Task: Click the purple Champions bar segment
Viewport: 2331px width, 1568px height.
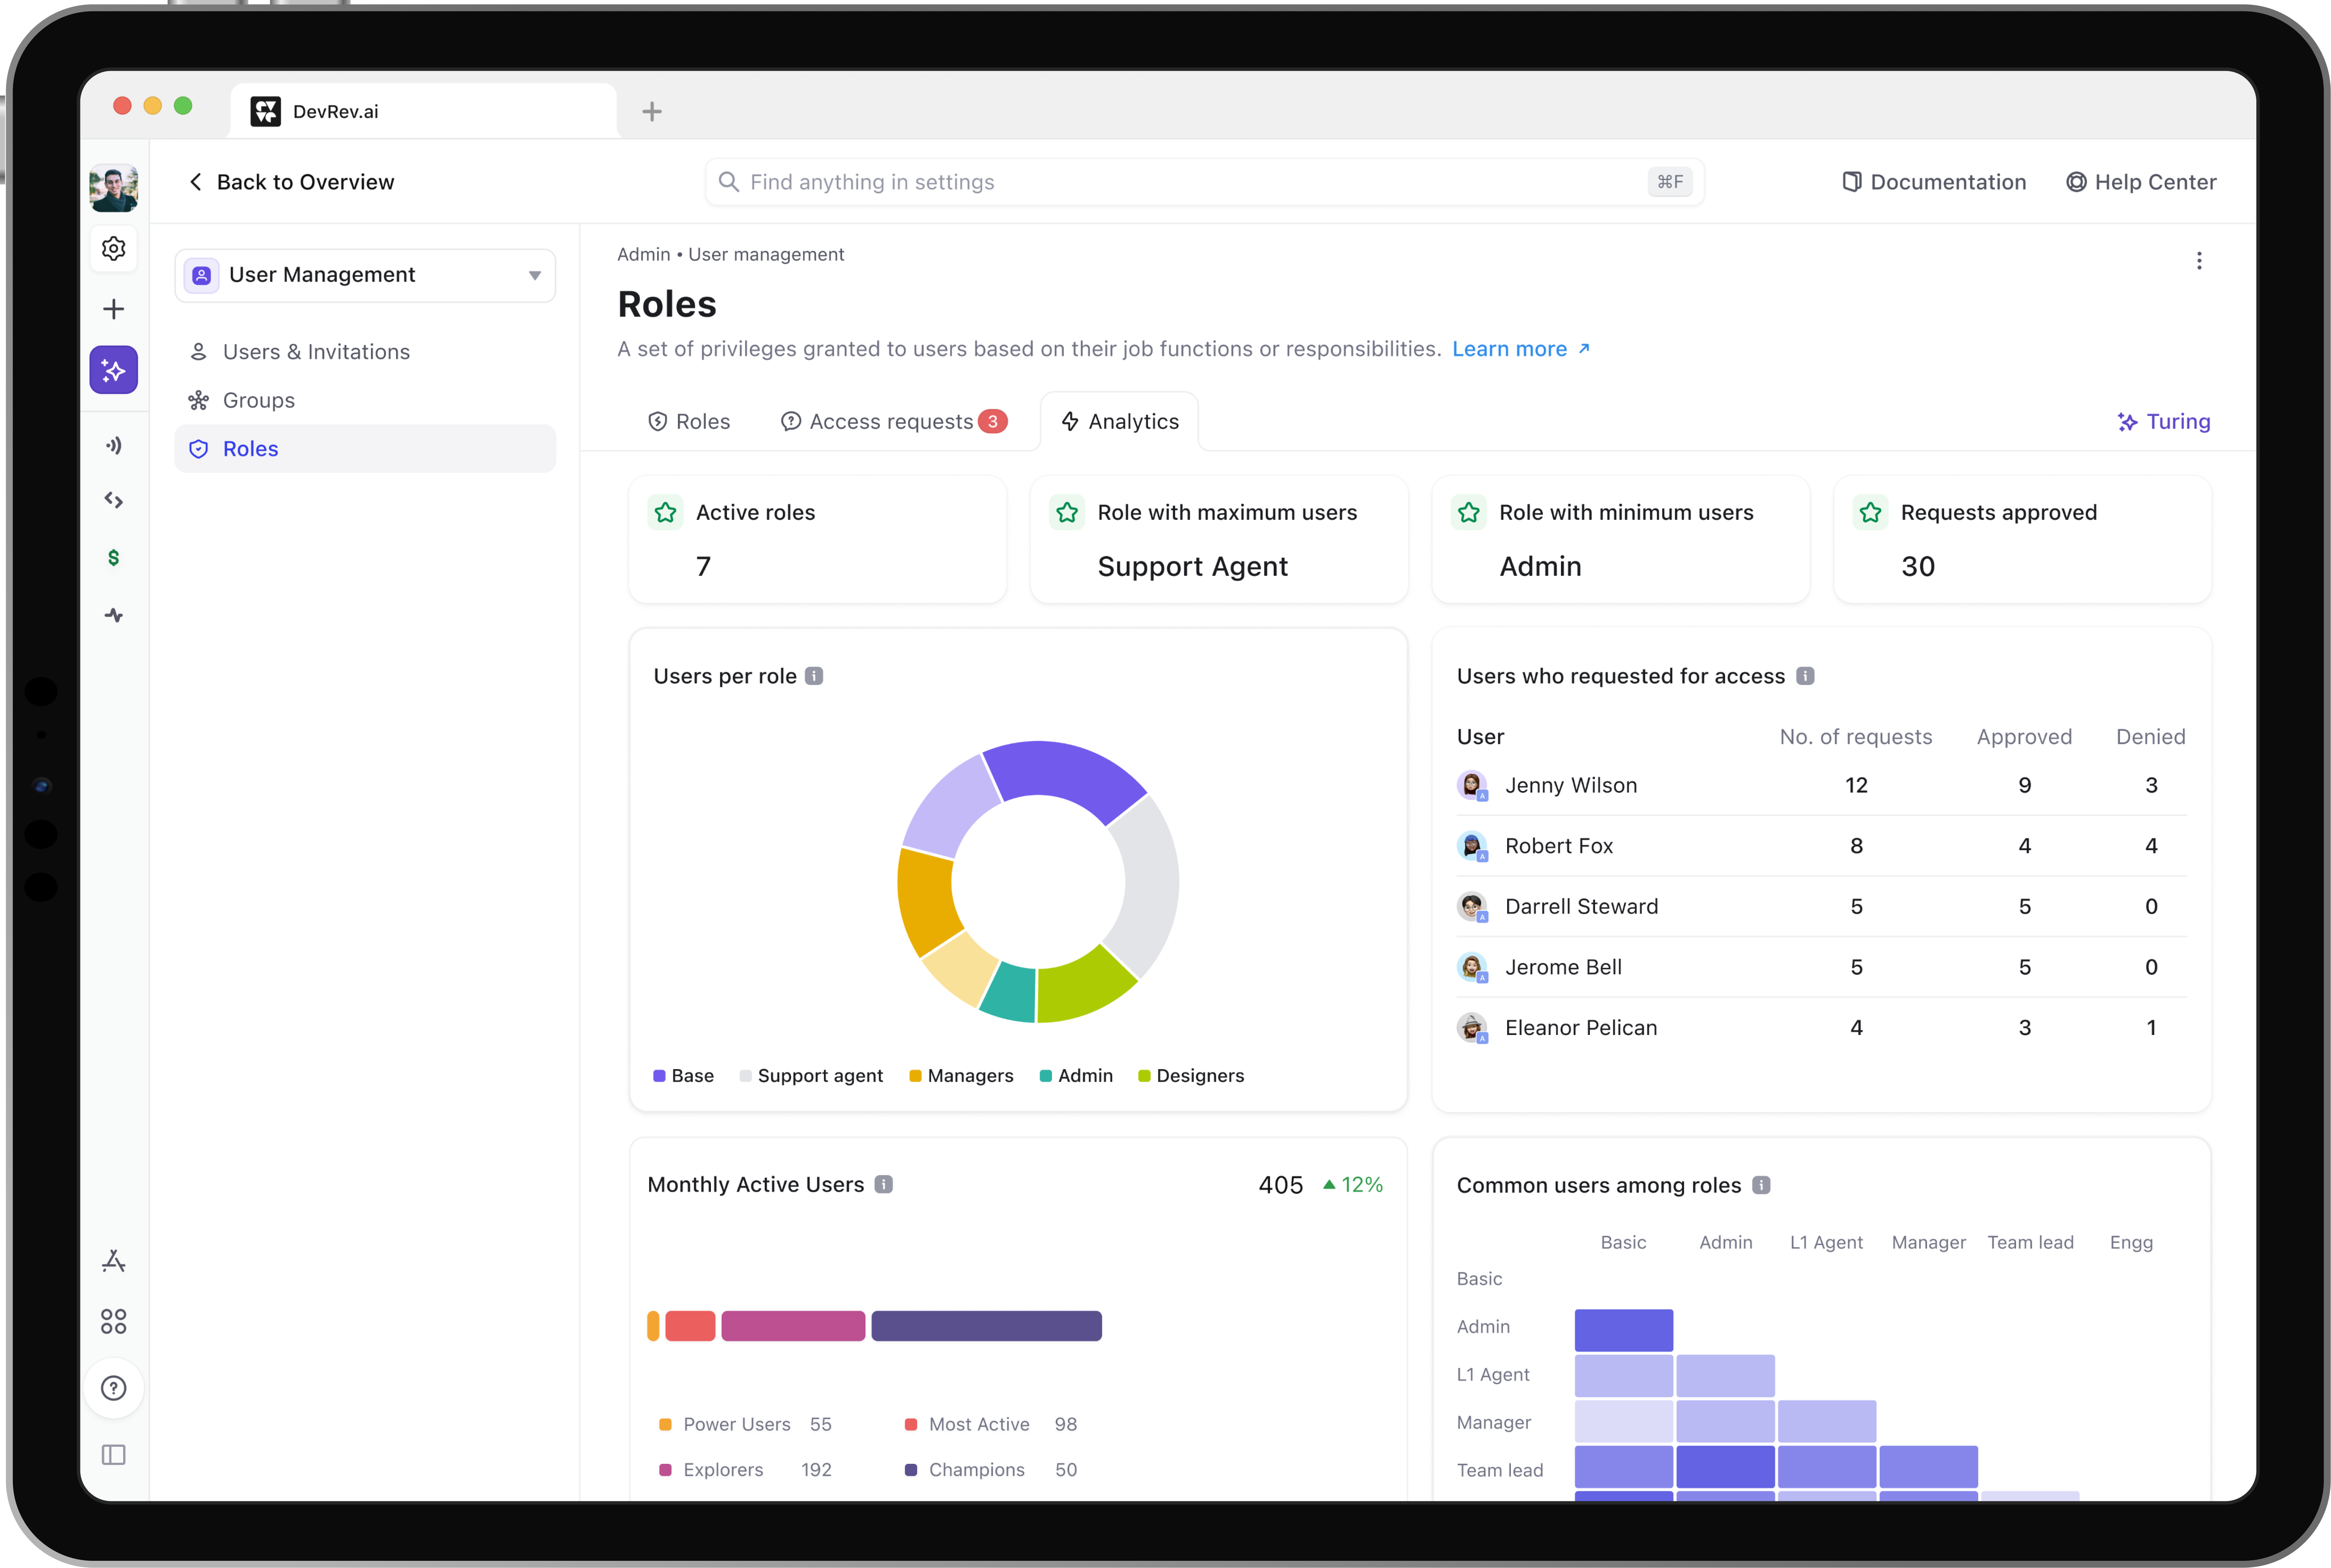Action: 986,1326
